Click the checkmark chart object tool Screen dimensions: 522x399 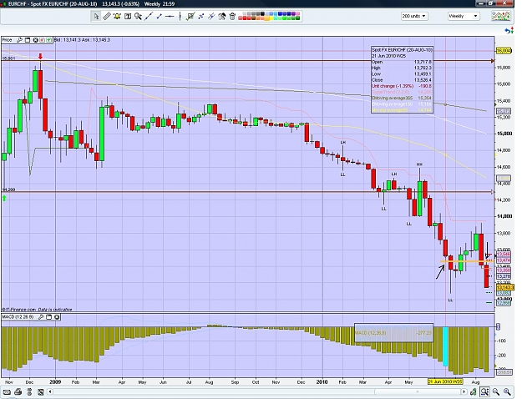coord(190,16)
